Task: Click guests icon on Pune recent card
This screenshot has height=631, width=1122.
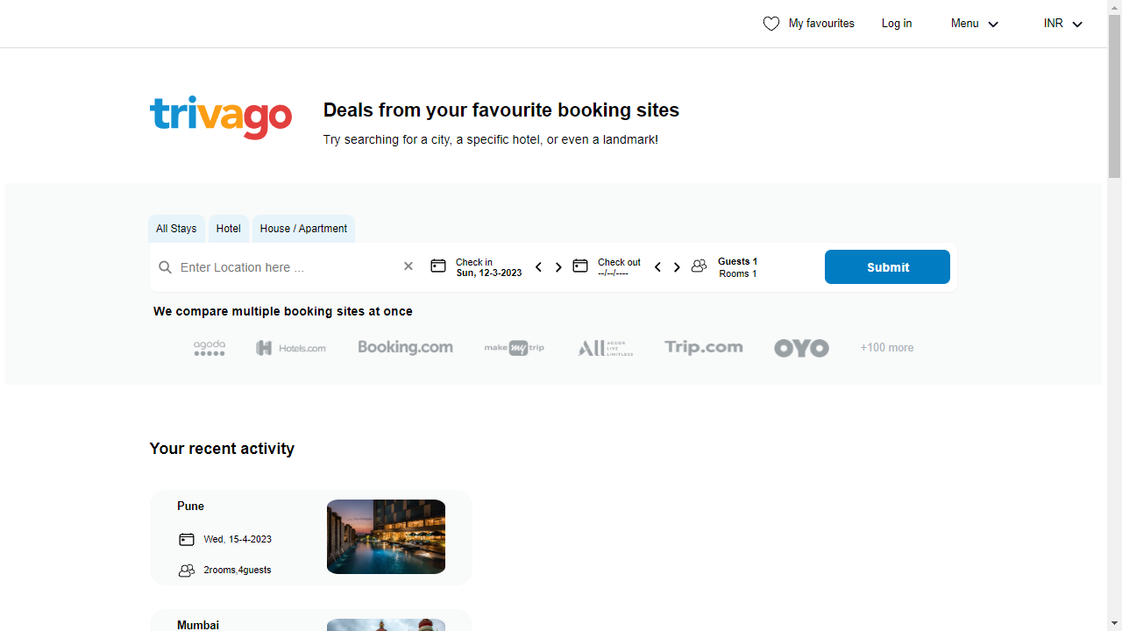Action: (187, 571)
